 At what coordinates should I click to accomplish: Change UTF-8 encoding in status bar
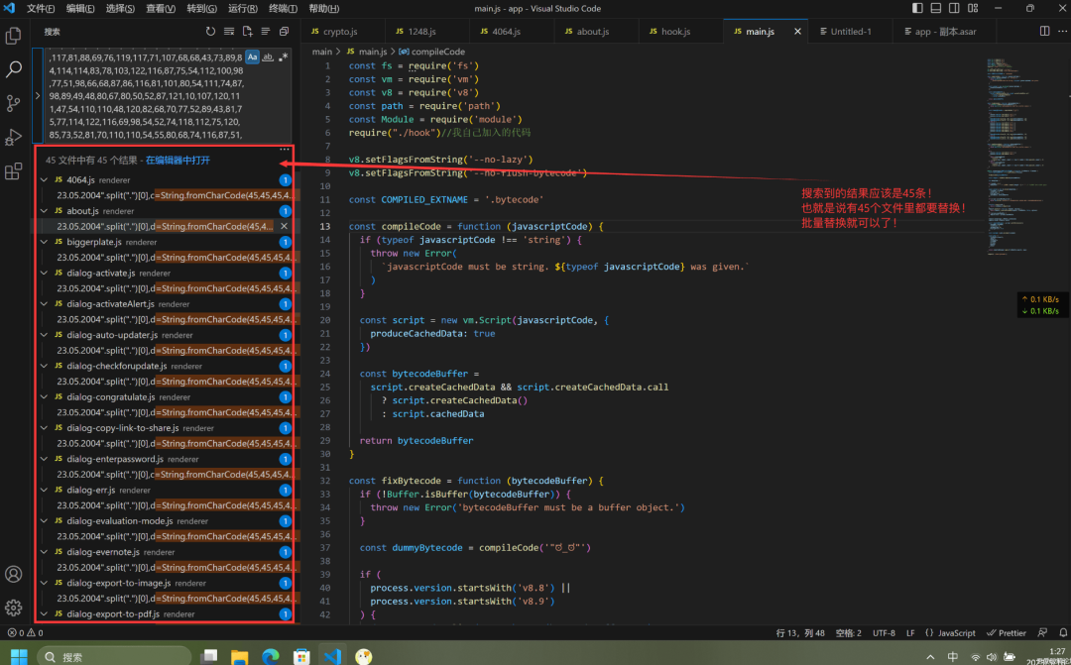pyautogui.click(x=884, y=633)
